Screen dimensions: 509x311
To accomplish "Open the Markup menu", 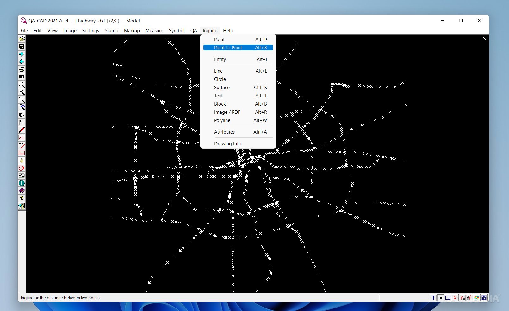I will 132,31.
